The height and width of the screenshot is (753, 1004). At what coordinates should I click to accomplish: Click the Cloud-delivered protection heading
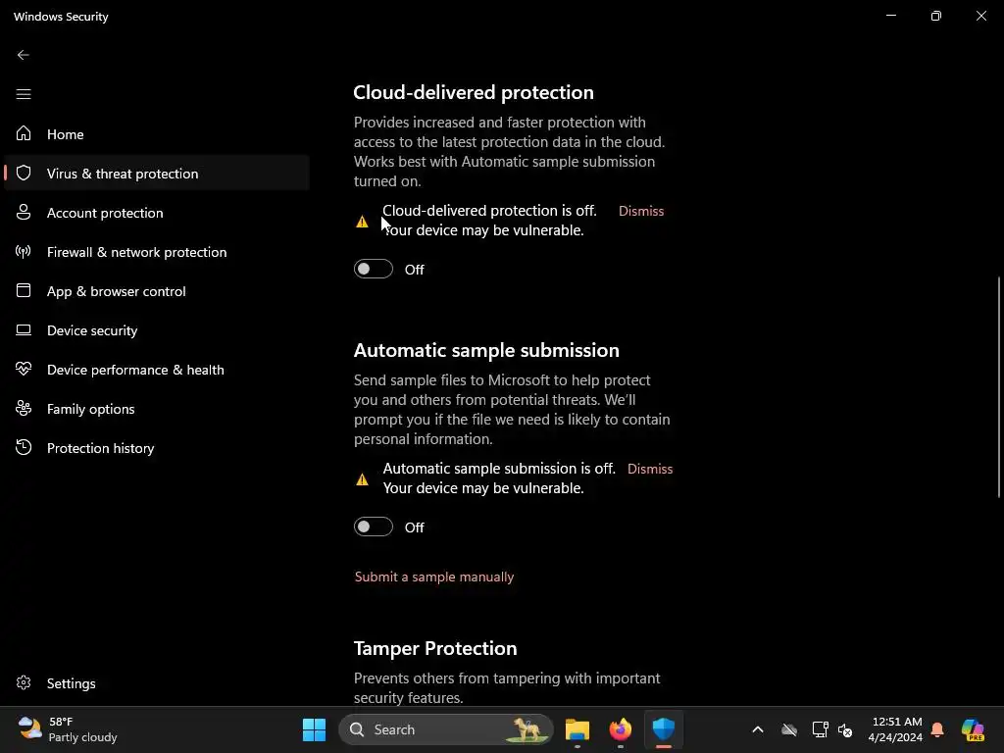click(x=474, y=92)
